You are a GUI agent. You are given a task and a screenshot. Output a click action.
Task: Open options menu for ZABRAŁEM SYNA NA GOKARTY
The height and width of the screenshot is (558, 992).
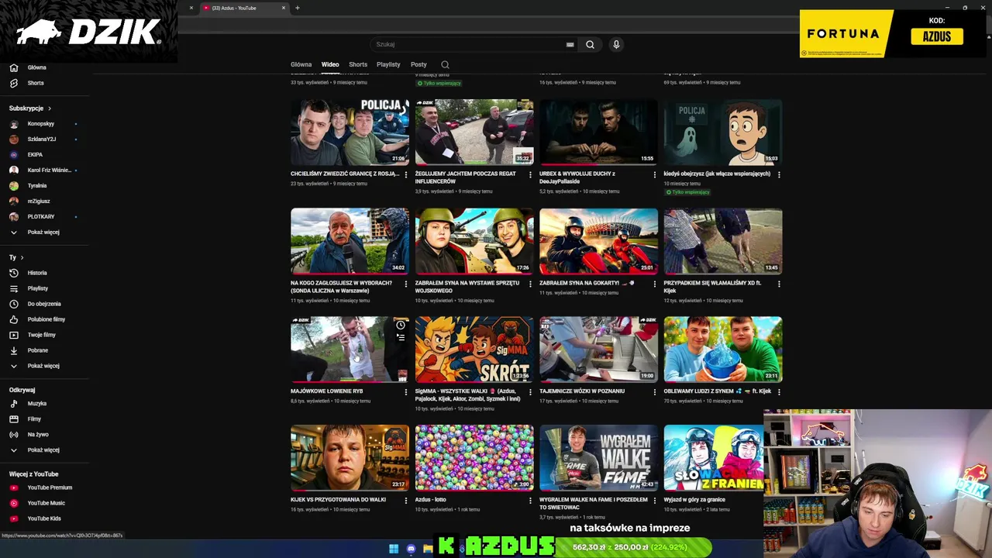tap(654, 284)
